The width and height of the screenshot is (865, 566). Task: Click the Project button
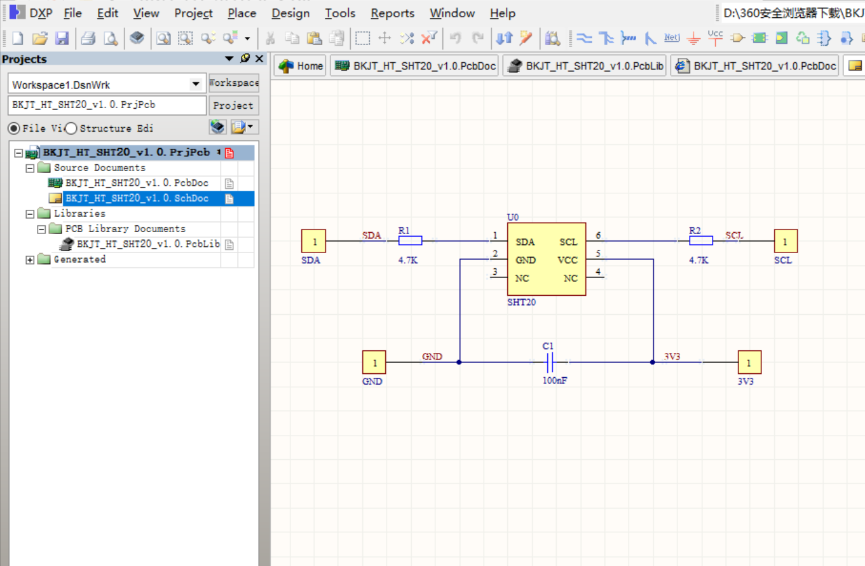234,106
